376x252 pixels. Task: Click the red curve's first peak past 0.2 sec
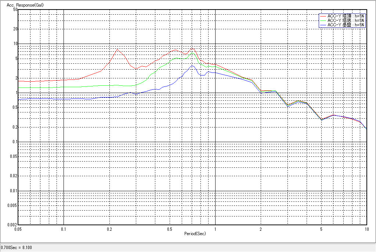tap(117, 49)
